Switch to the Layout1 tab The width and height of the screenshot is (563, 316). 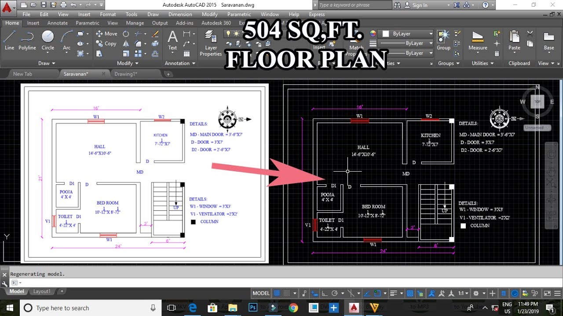point(42,291)
